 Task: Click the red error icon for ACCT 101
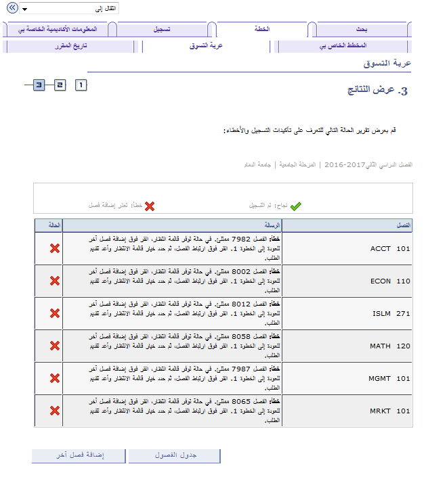[55, 248]
